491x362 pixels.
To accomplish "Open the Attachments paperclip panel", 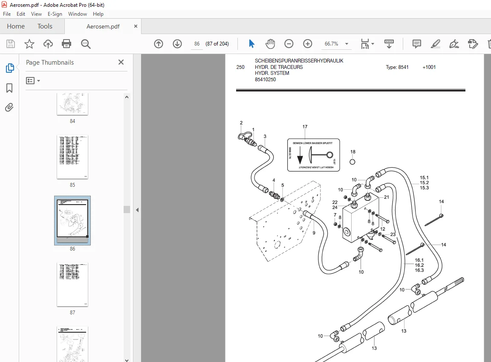I will pos(9,108).
